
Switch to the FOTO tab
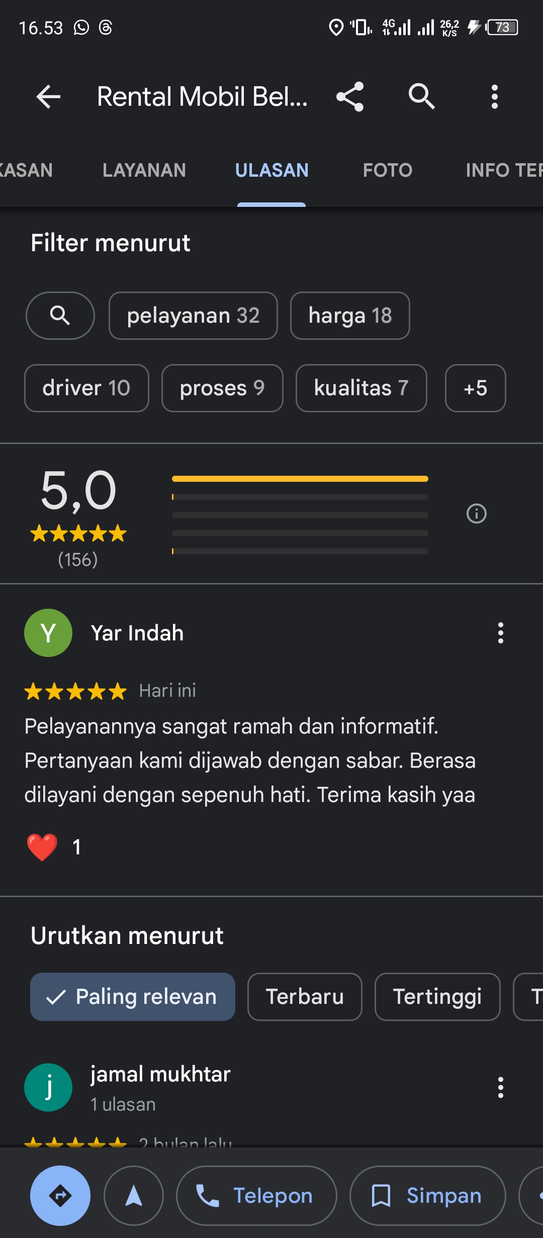tap(388, 170)
